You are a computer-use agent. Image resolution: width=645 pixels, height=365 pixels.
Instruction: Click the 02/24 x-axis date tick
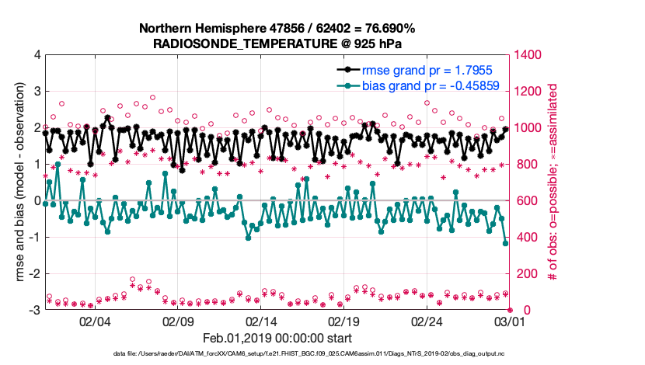(427, 321)
